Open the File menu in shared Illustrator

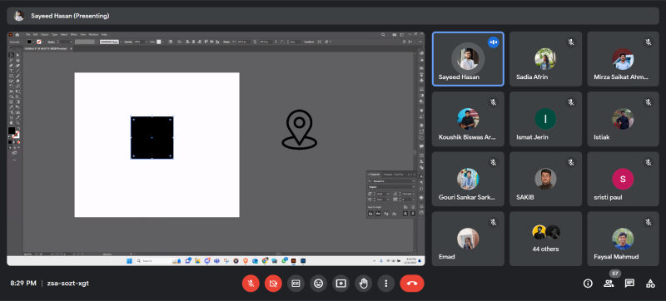click(x=27, y=34)
